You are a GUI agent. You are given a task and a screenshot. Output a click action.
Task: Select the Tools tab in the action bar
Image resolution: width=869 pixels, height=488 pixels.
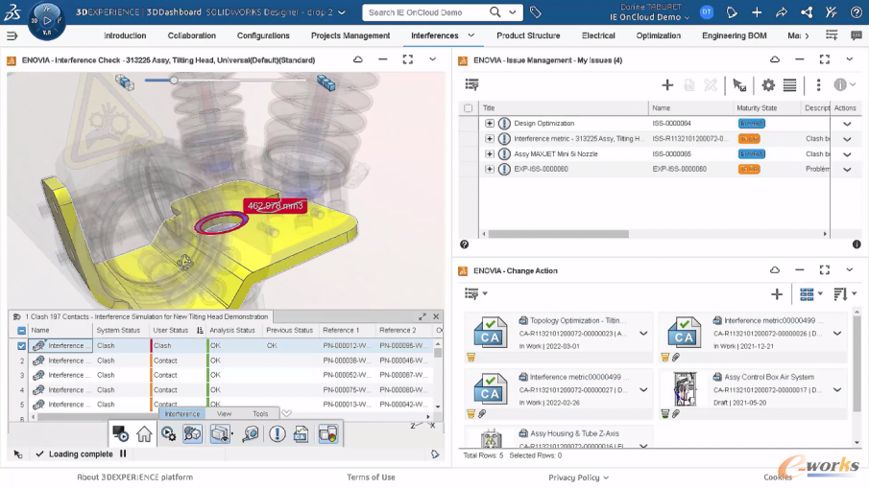tap(260, 414)
